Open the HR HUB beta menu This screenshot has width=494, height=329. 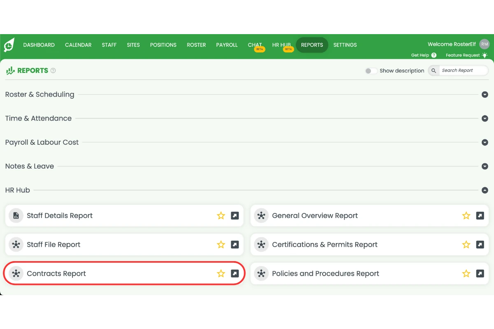(282, 45)
